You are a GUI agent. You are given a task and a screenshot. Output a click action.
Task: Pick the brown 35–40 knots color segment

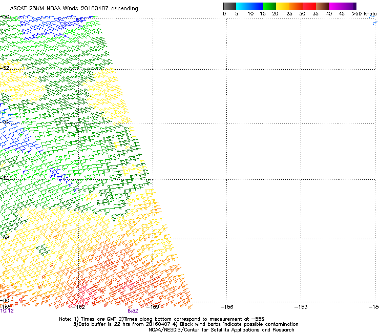pyautogui.click(x=323, y=6)
